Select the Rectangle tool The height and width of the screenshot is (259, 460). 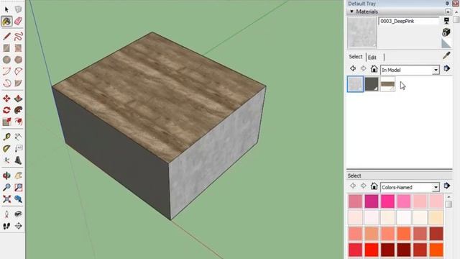6,48
